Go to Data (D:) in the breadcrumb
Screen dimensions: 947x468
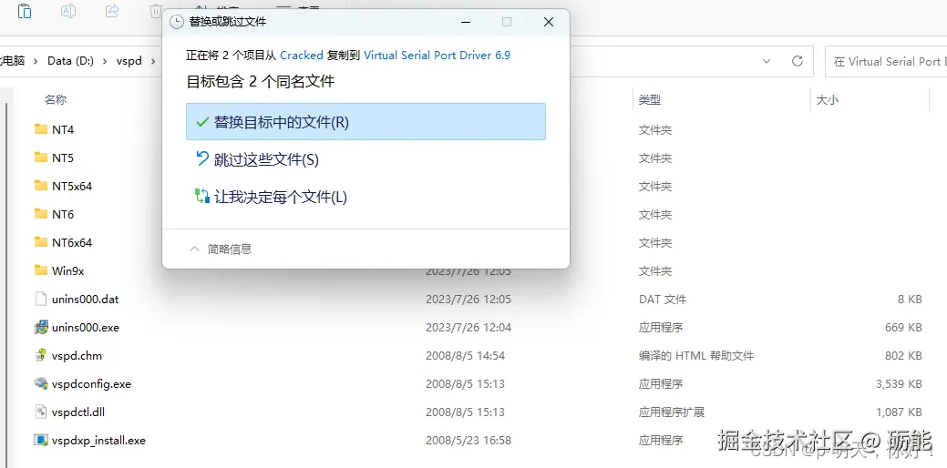pyautogui.click(x=71, y=61)
